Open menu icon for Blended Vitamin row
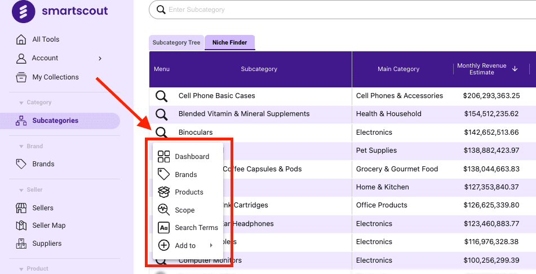 pyautogui.click(x=161, y=114)
